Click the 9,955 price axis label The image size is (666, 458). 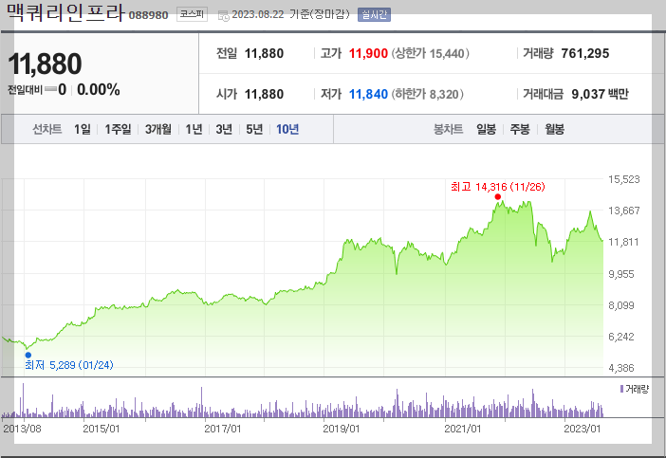tap(621, 274)
